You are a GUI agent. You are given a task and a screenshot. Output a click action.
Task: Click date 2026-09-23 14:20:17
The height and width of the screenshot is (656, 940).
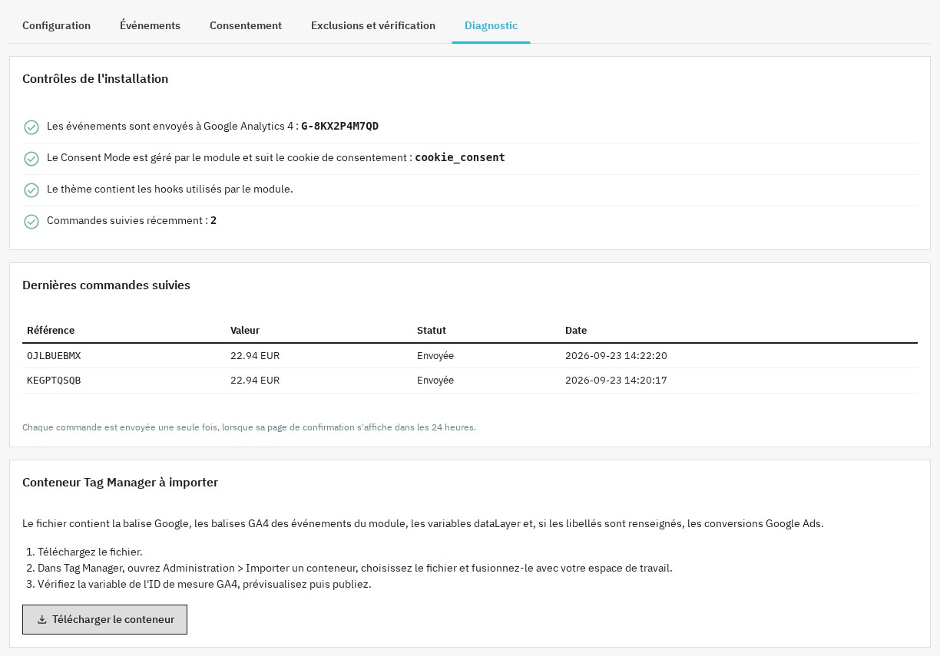(616, 381)
